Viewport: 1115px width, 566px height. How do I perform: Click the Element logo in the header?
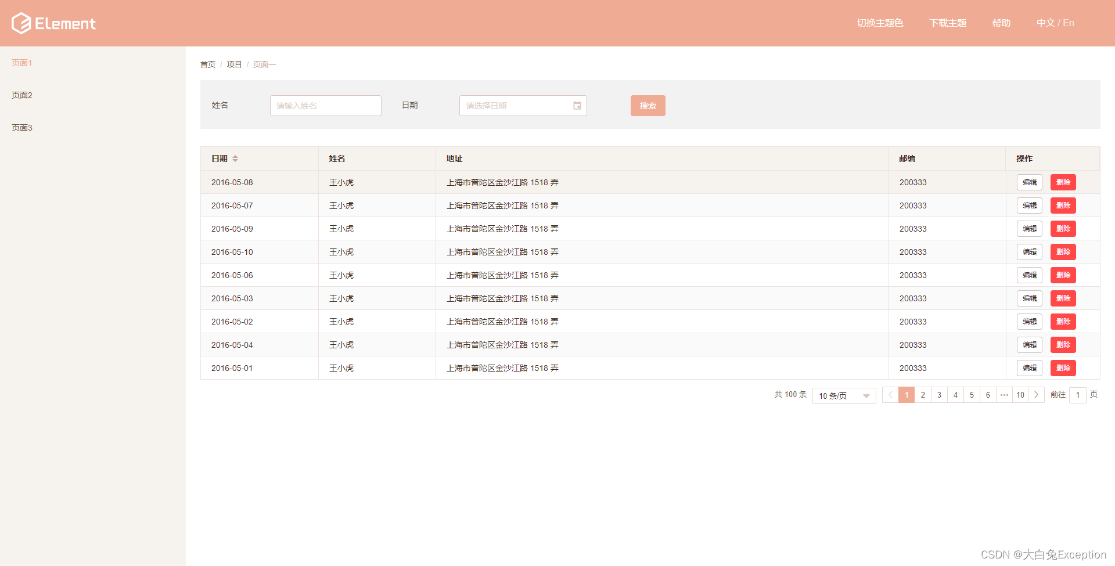pyautogui.click(x=53, y=23)
